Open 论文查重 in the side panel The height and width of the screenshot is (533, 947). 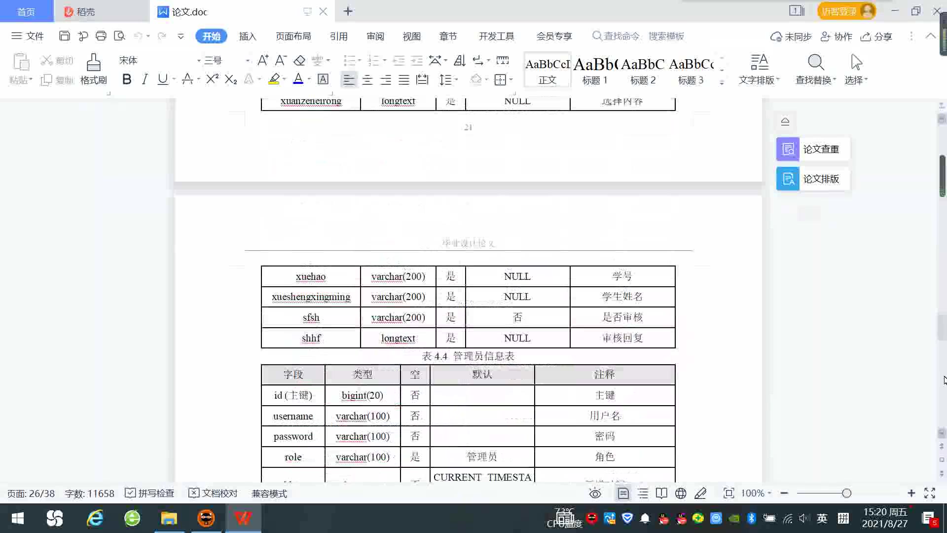tap(813, 149)
